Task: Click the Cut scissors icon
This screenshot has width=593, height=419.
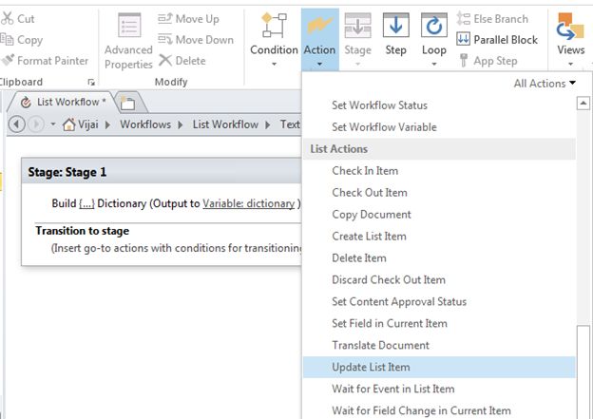Action: point(7,18)
